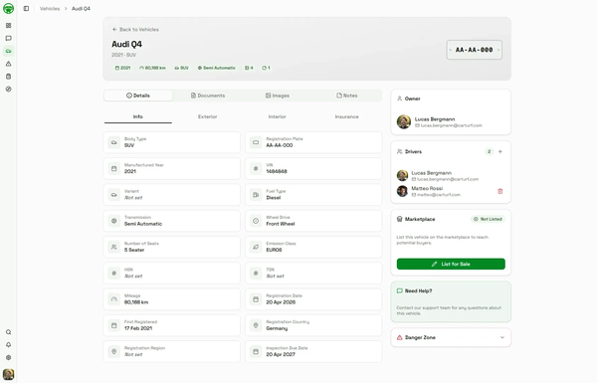Click driver Matteo Rossi's name
This screenshot has width=597, height=383.
427,188
